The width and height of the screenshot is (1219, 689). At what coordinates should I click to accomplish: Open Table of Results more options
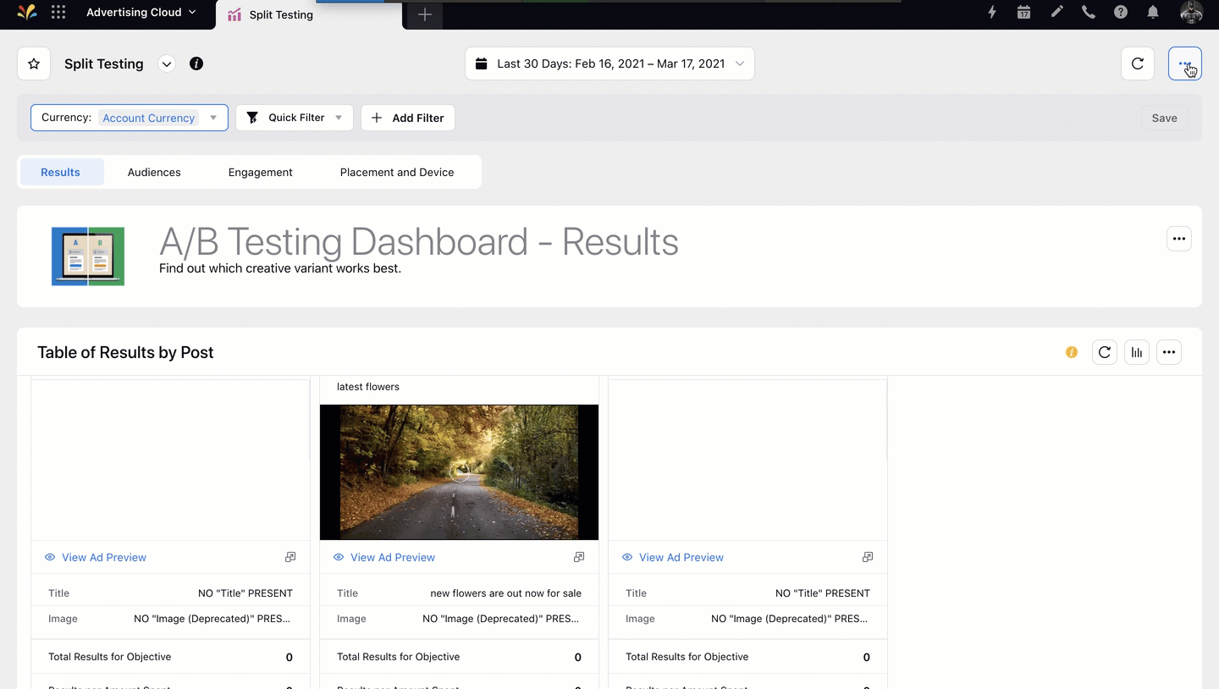1169,352
